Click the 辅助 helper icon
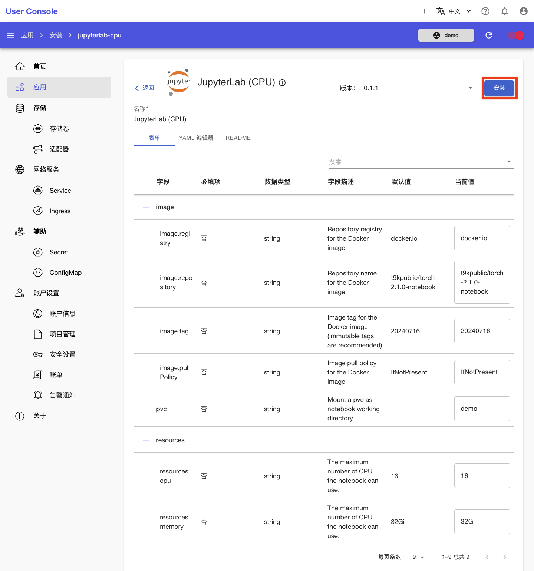This screenshot has width=534, height=571. pos(20,231)
